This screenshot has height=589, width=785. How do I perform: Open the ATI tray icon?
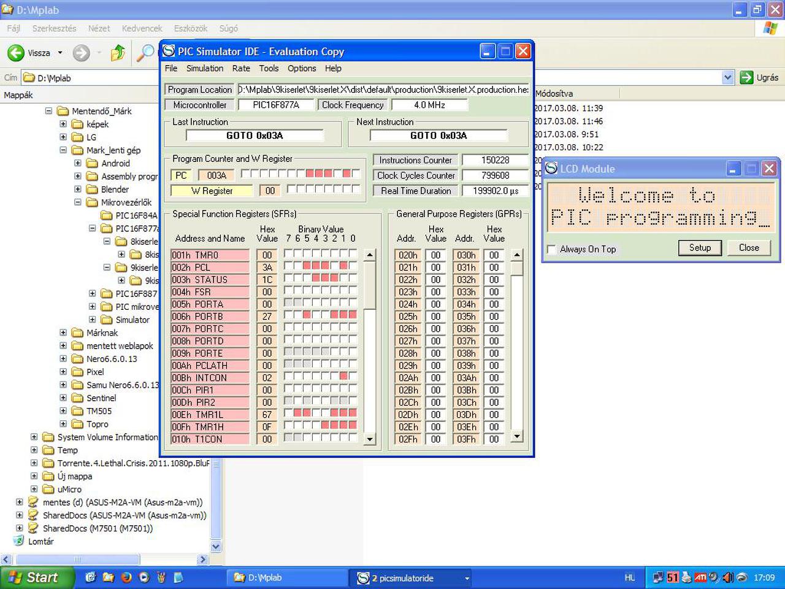(x=700, y=577)
